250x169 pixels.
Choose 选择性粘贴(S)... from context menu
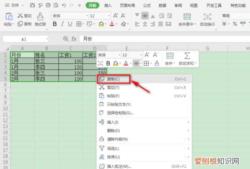click(144, 113)
